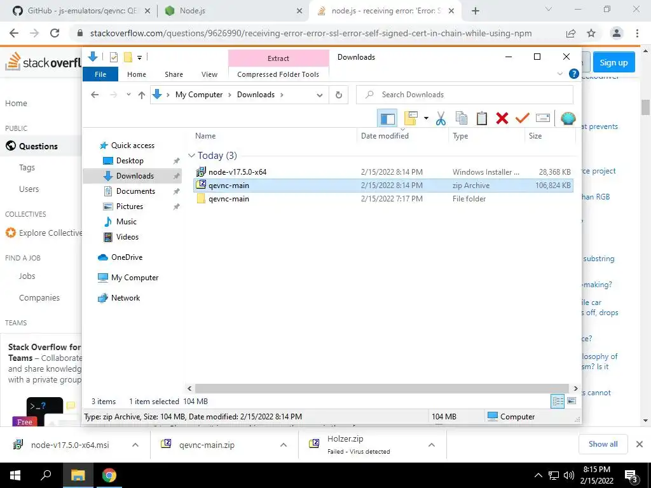The width and height of the screenshot is (651, 488).
Task: Toggle the navigation pane icon
Action: [387, 118]
